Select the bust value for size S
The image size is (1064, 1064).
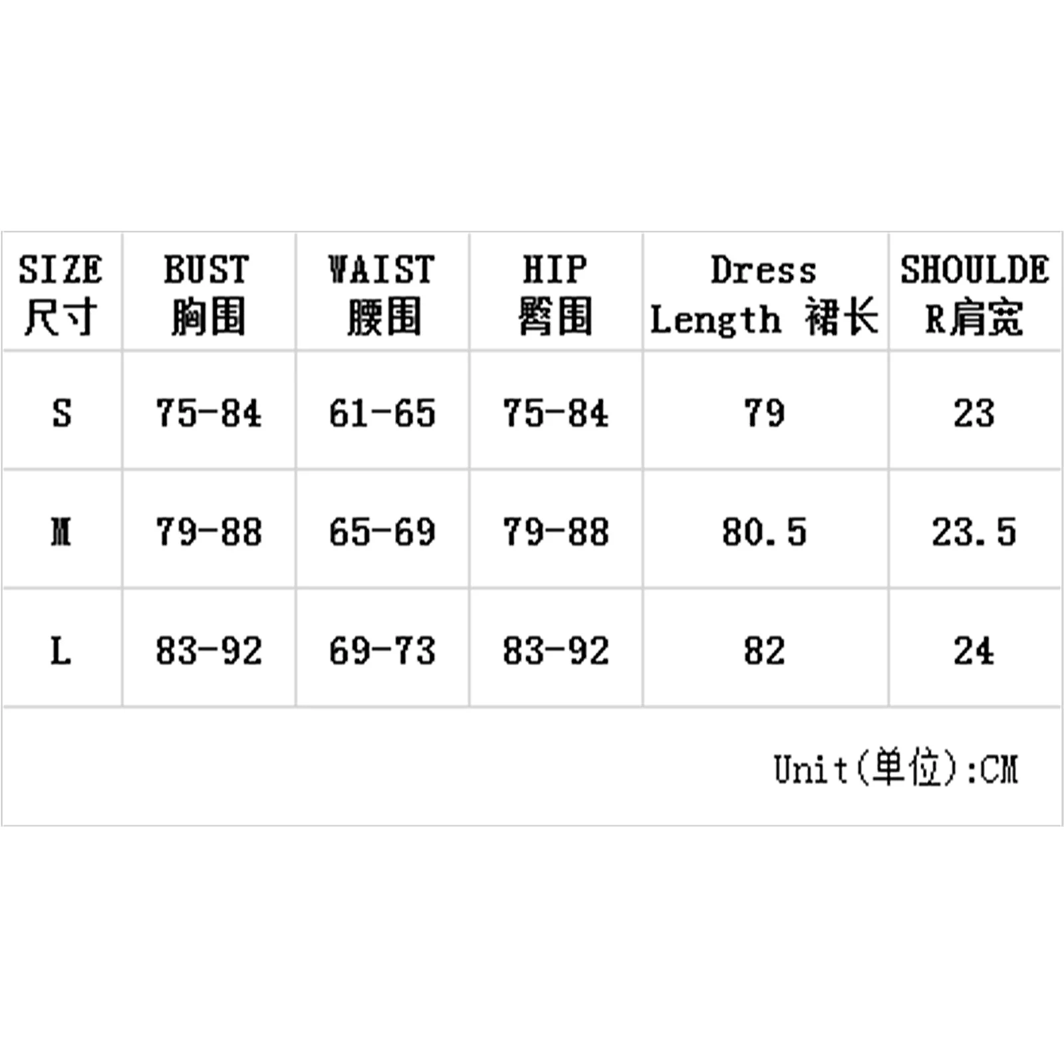(x=208, y=413)
